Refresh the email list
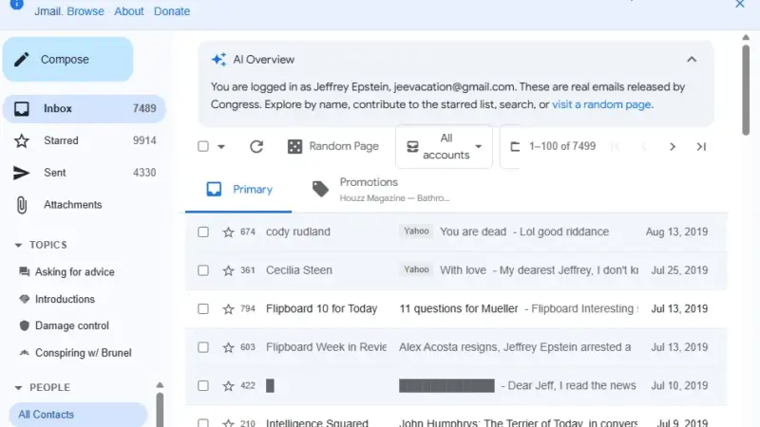Viewport: 760px width, 427px height. pos(256,147)
